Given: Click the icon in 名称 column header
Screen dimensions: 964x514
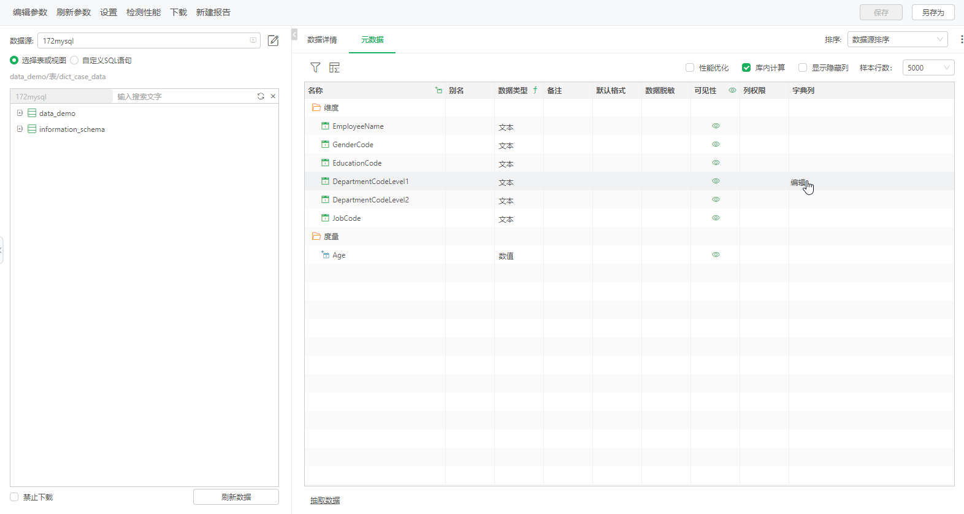Looking at the screenshot, I should pyautogui.click(x=438, y=90).
